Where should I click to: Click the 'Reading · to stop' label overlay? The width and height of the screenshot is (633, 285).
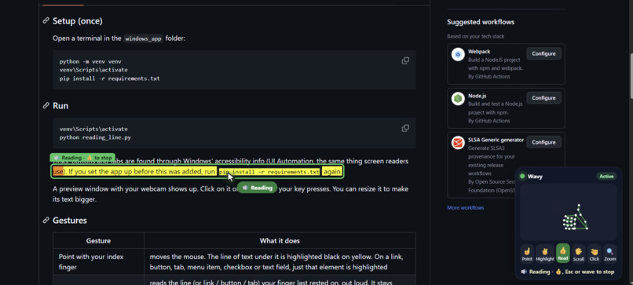pyautogui.click(x=82, y=158)
